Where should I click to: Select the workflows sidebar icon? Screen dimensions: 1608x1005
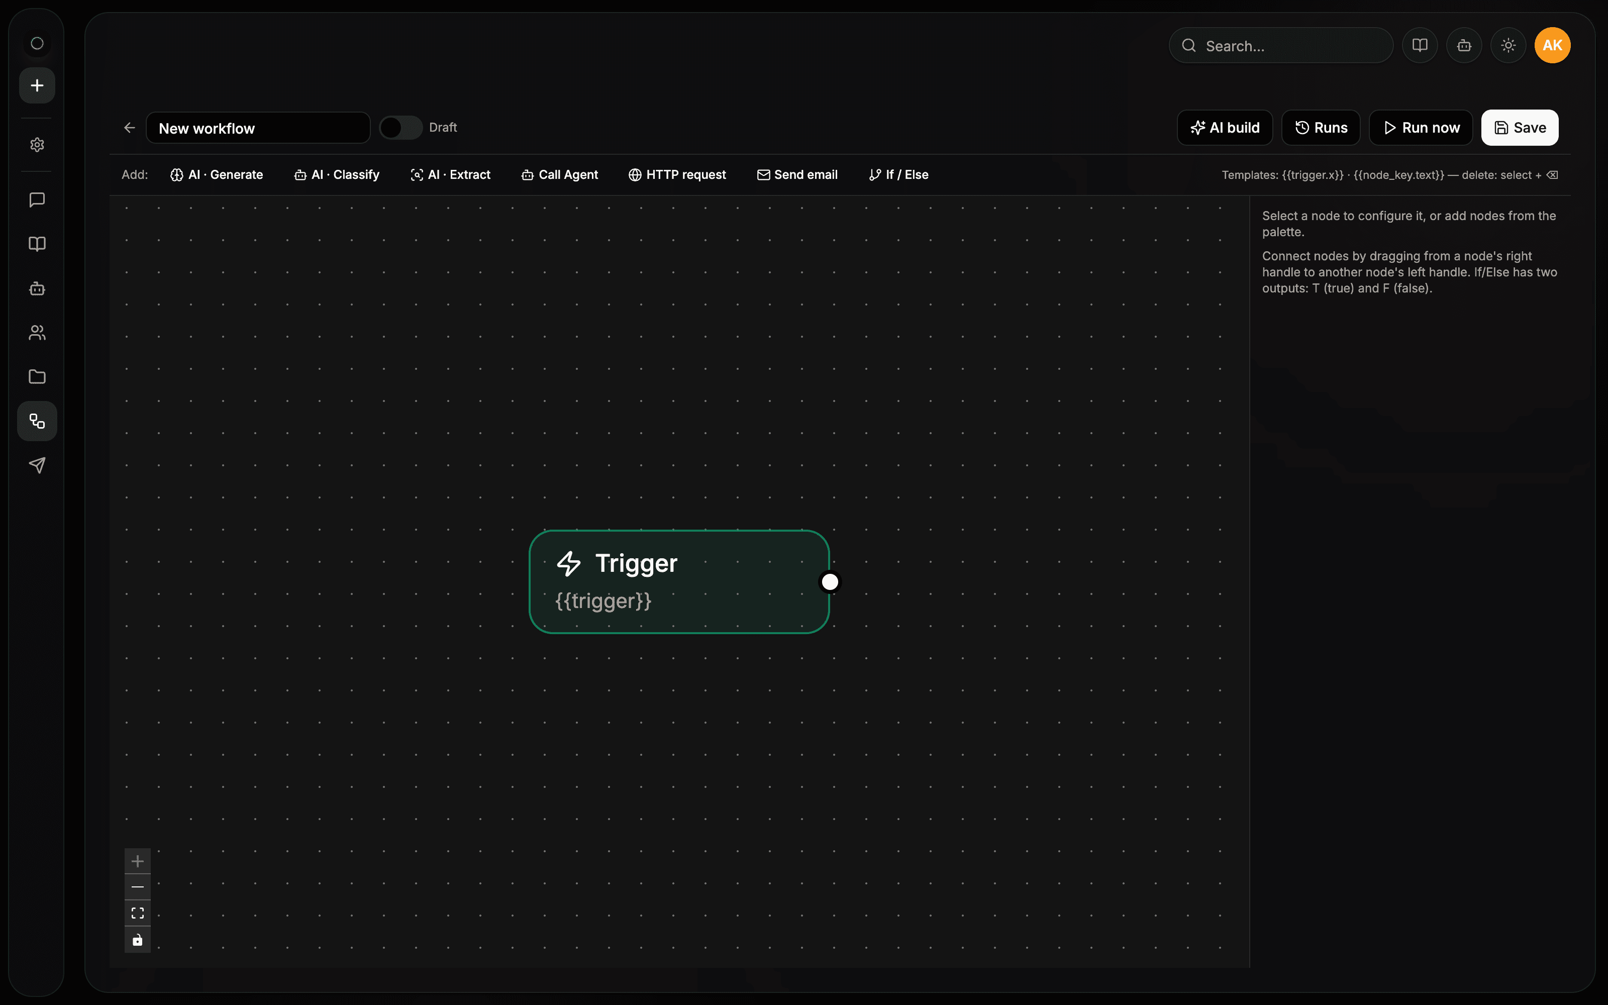(x=37, y=422)
